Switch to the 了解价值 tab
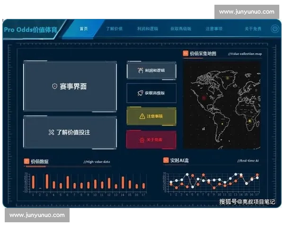284x227 pixels. [114, 28]
